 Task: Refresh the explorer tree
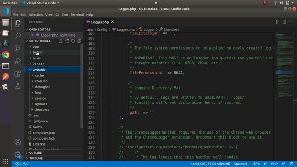(73, 41)
